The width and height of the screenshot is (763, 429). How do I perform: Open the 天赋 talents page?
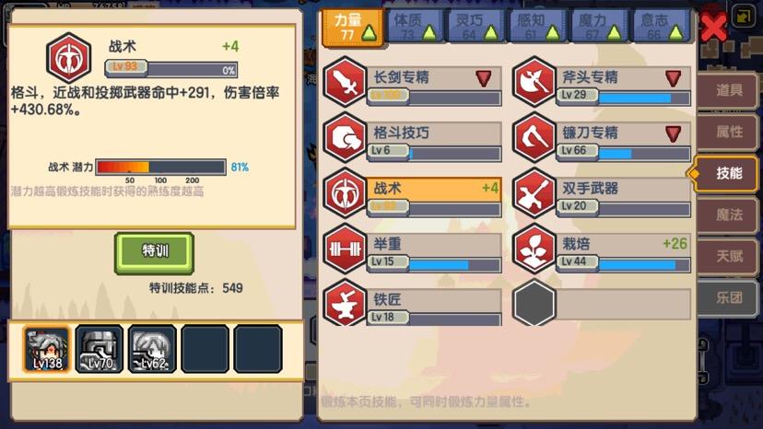[727, 256]
